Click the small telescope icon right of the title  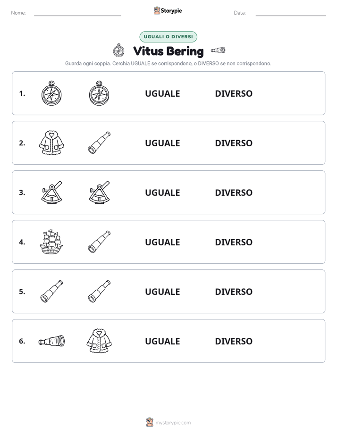218,50
